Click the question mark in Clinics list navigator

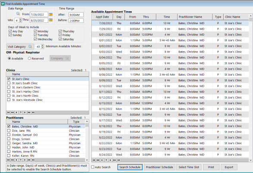pos(21,112)
